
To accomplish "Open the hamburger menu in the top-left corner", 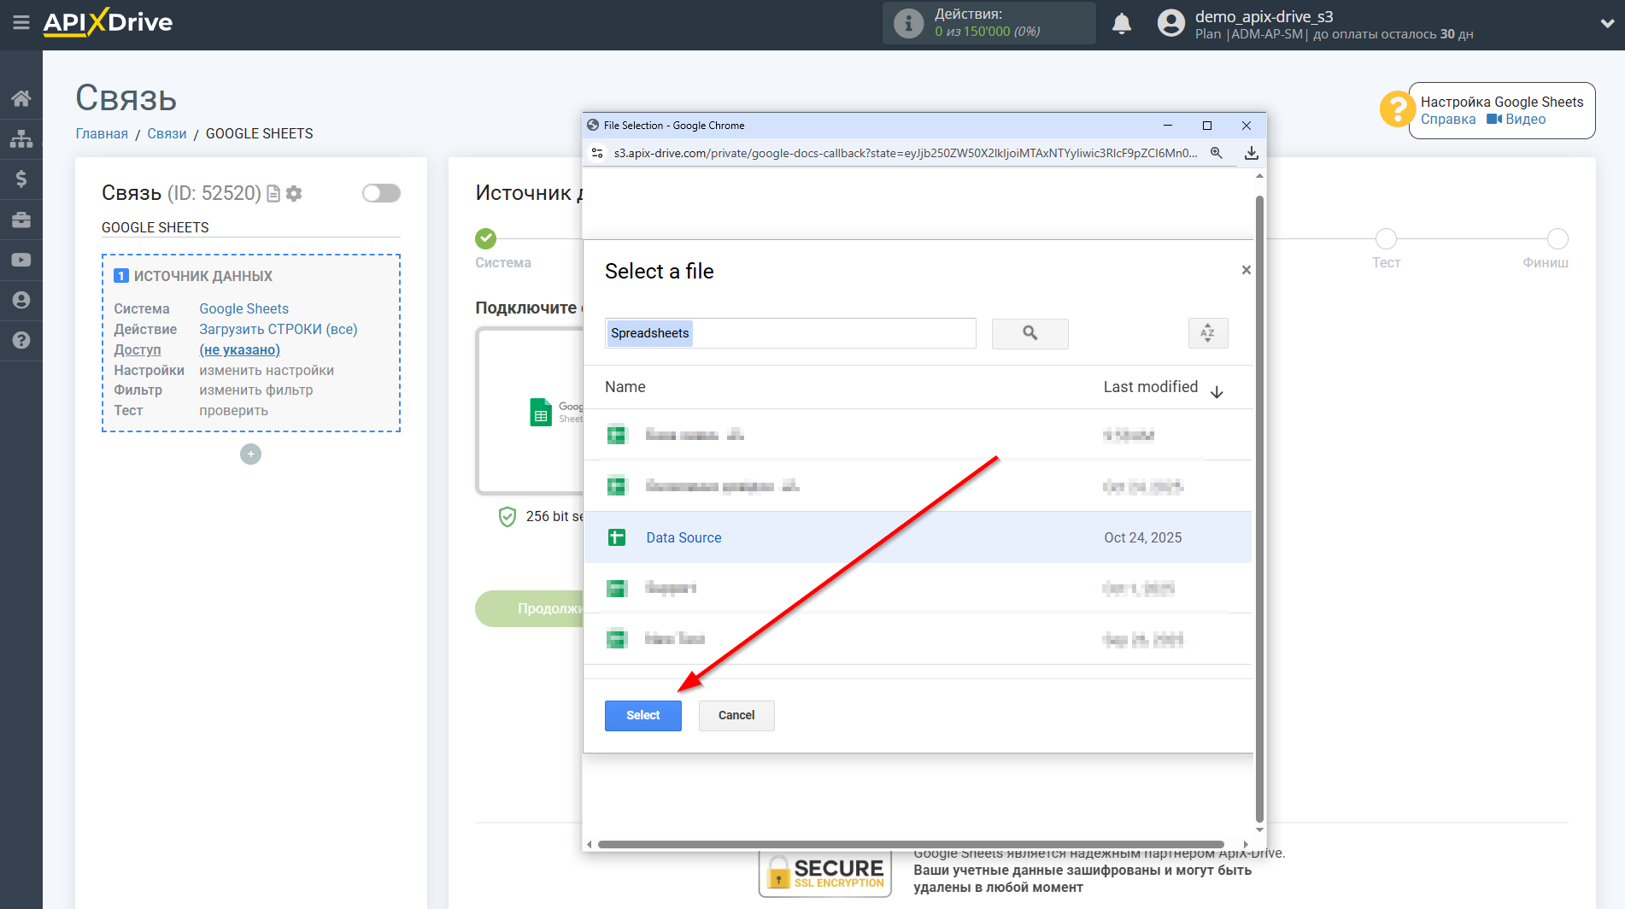I will 21,24.
